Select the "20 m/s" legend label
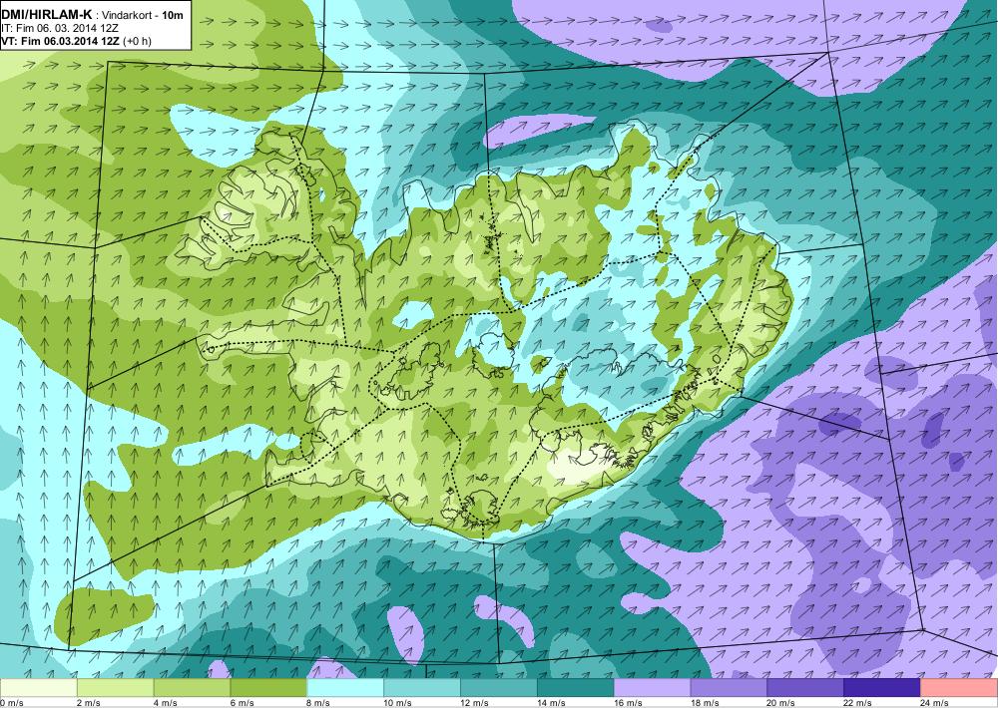 pos(781,702)
